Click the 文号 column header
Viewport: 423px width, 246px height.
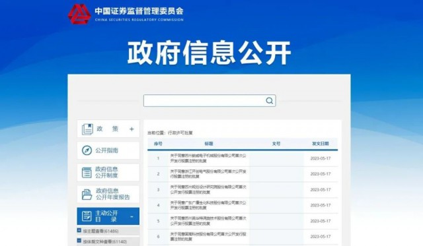coord(276,144)
